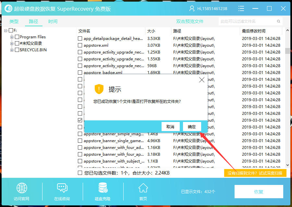The height and width of the screenshot is (207, 292).
Task: Expand the $RECYCLE.BIN tree node
Action: [12, 50]
